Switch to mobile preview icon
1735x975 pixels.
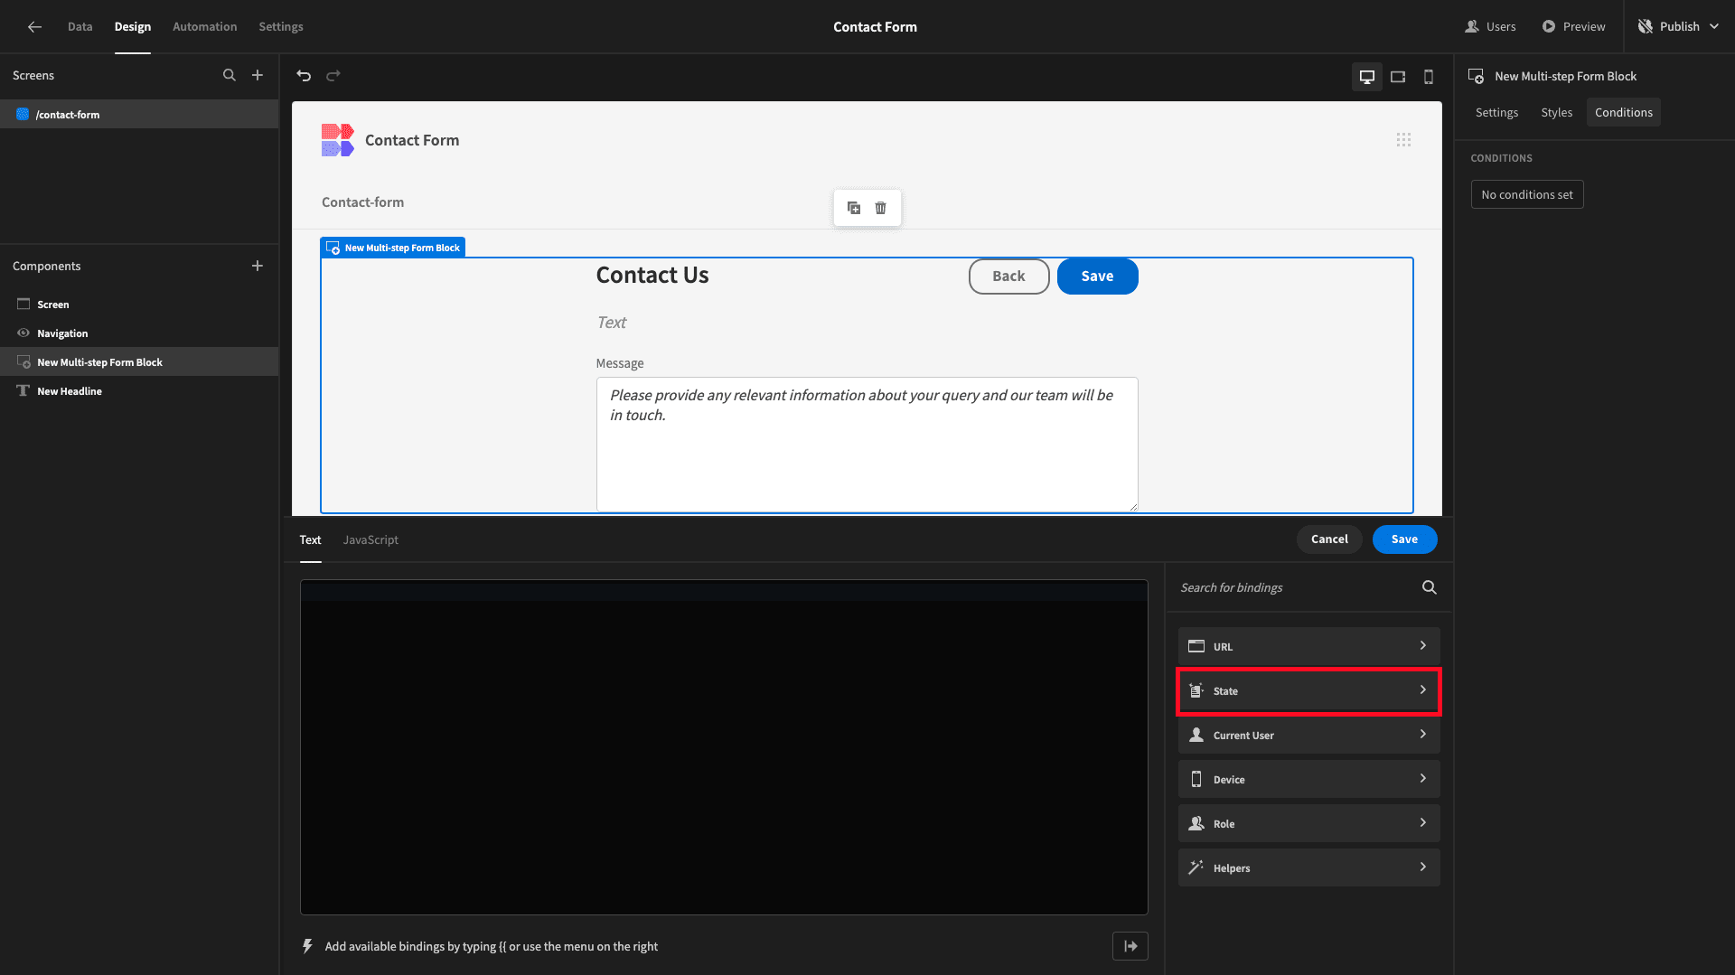(1429, 77)
